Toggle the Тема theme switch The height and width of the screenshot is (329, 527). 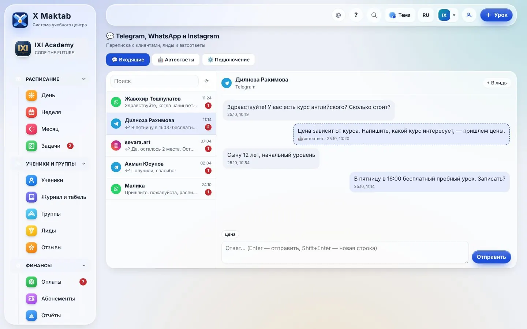click(400, 15)
